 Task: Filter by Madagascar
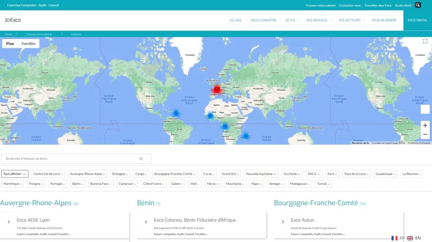300,183
